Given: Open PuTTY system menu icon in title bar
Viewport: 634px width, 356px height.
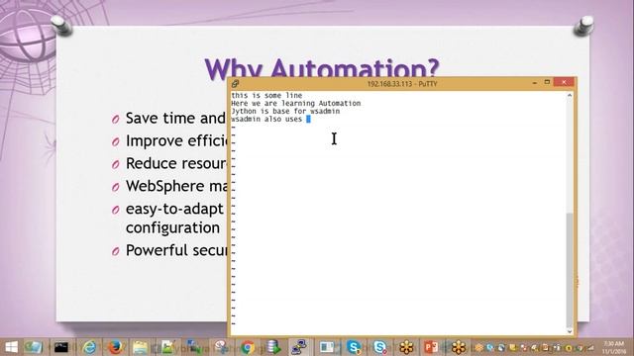Looking at the screenshot, I should tap(236, 83).
